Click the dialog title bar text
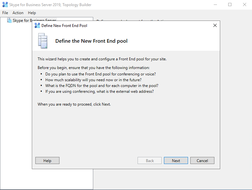 click(x=64, y=26)
